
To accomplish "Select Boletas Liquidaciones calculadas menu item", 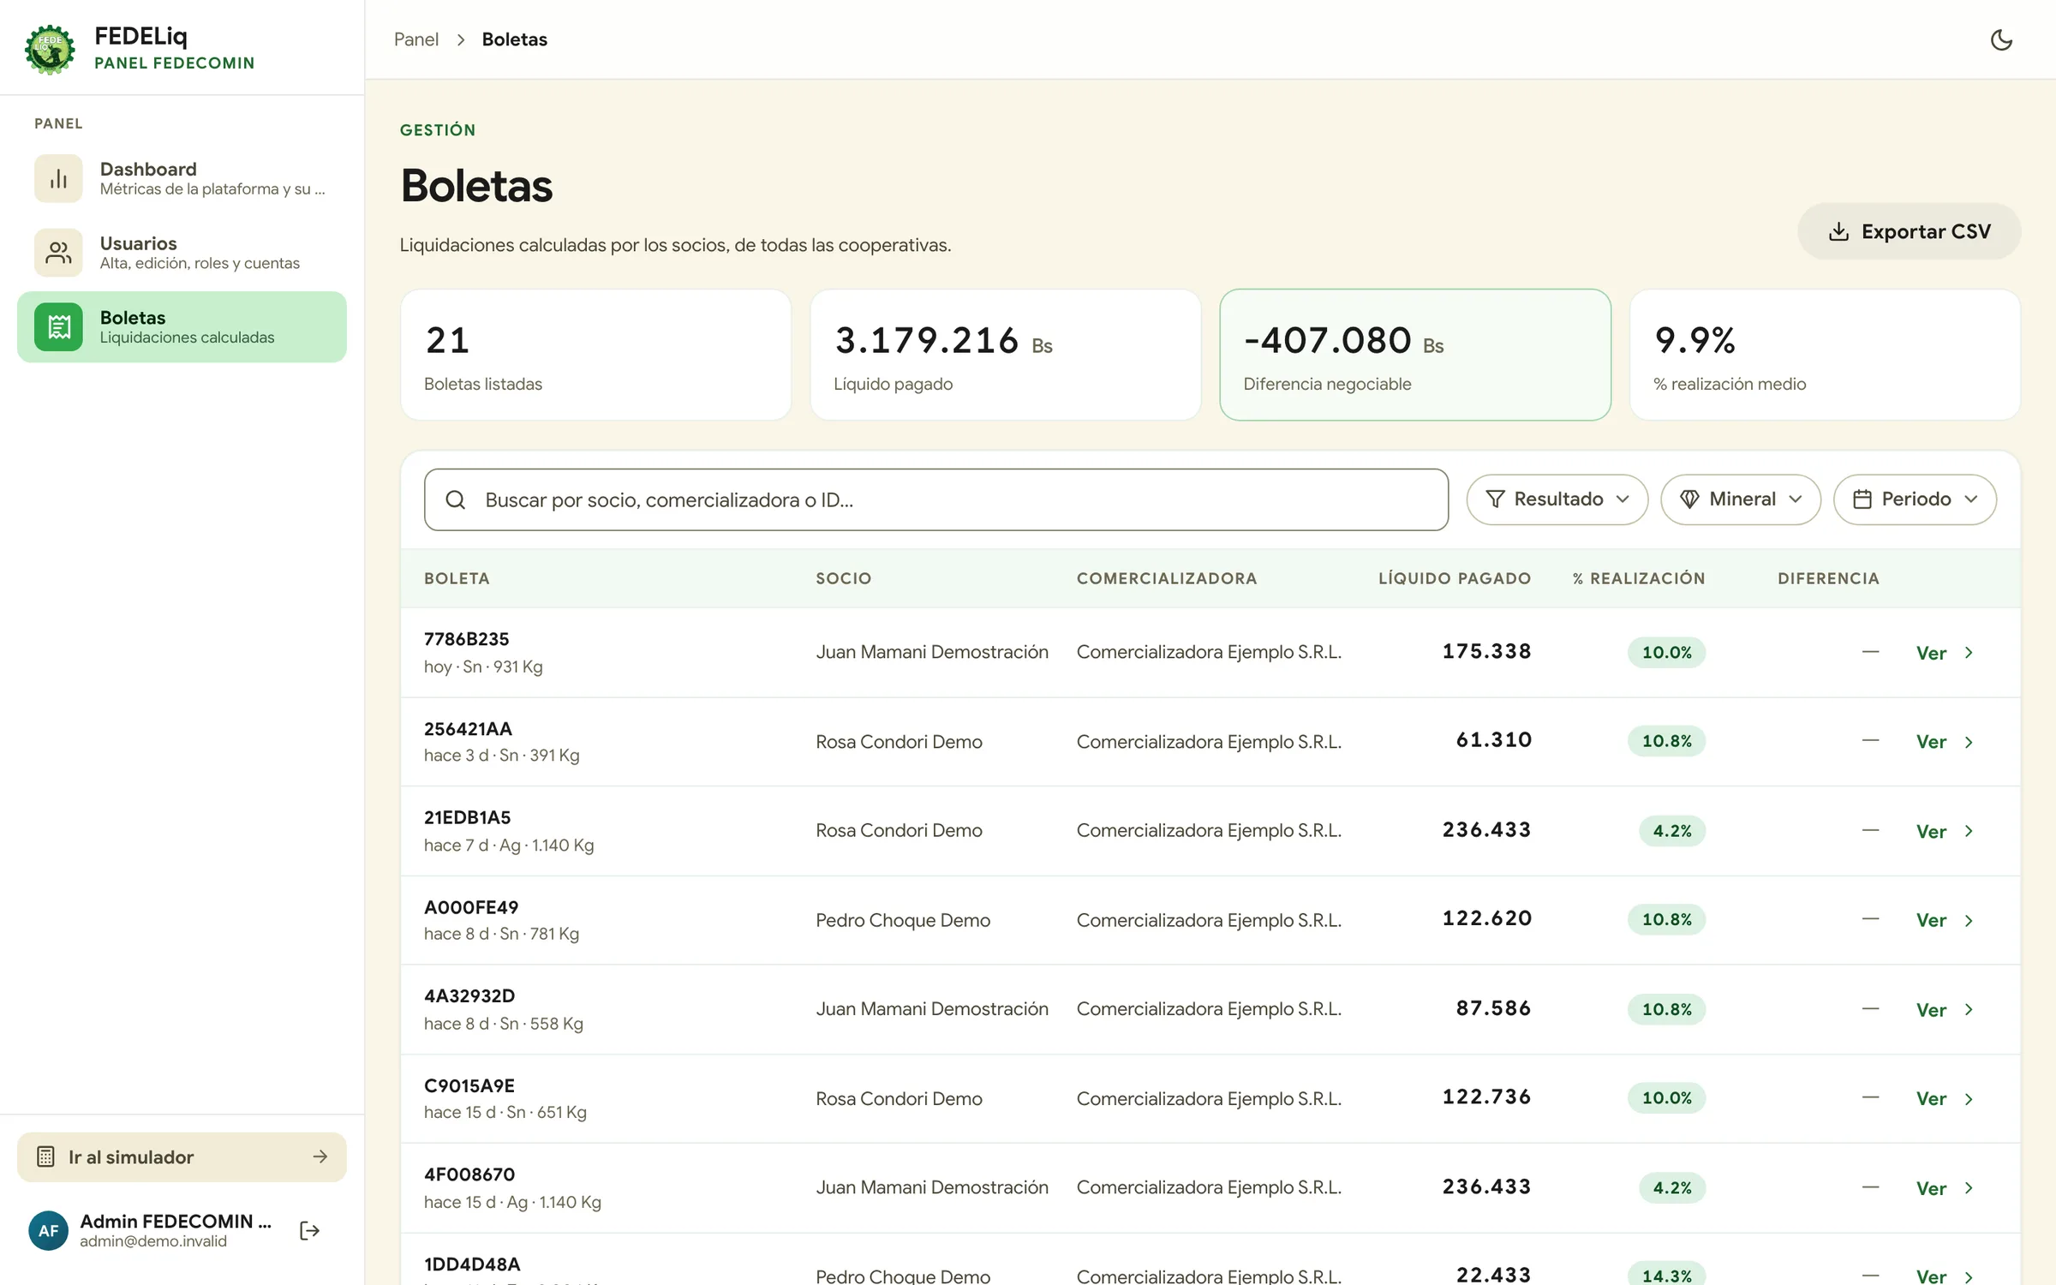I will tap(182, 326).
